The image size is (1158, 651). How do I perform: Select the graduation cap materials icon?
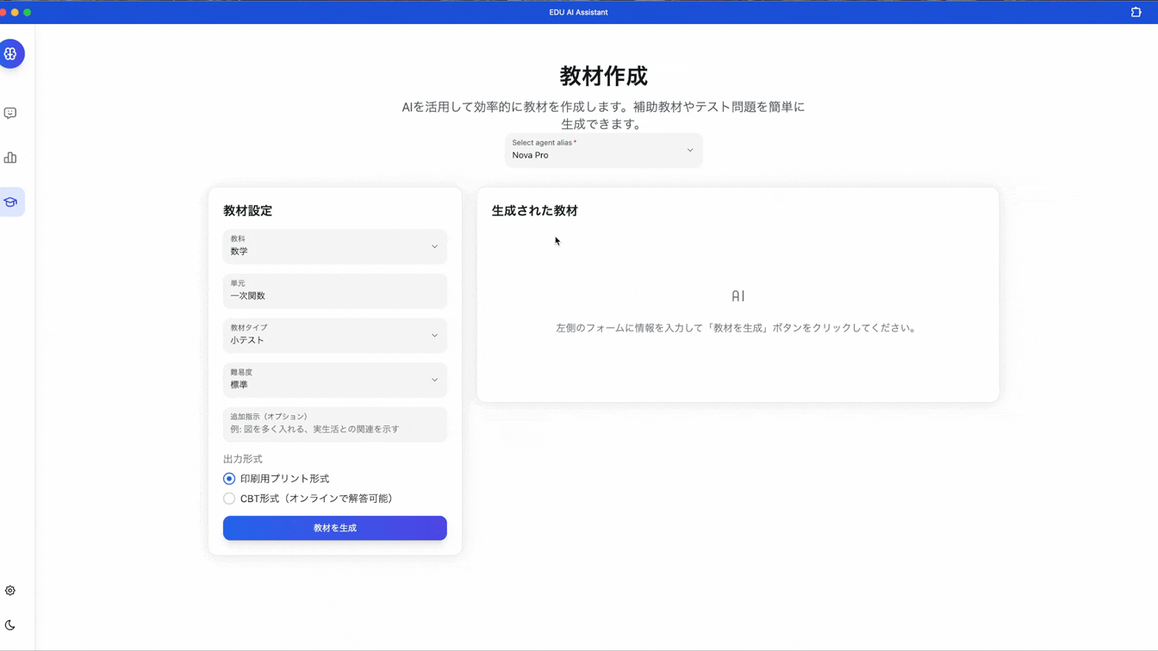[x=10, y=202]
